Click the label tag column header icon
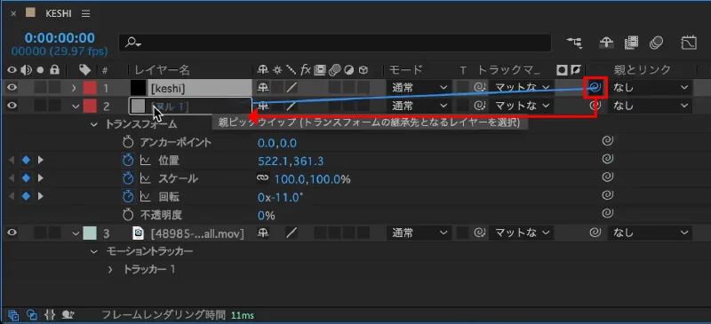 tap(84, 69)
